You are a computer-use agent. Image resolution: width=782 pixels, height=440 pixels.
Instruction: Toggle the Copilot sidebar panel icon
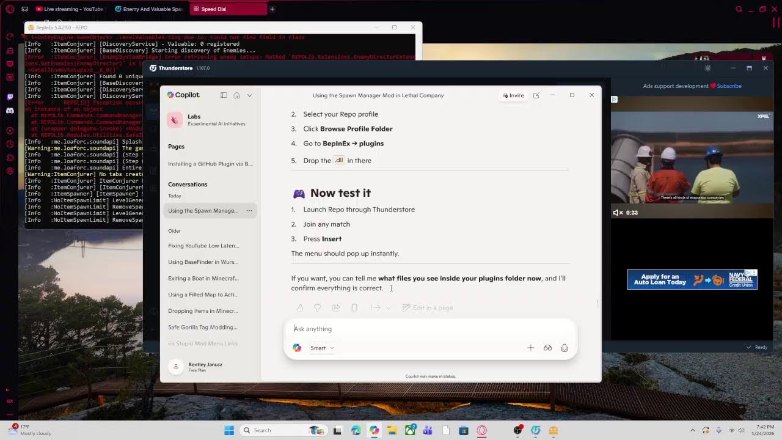point(224,95)
